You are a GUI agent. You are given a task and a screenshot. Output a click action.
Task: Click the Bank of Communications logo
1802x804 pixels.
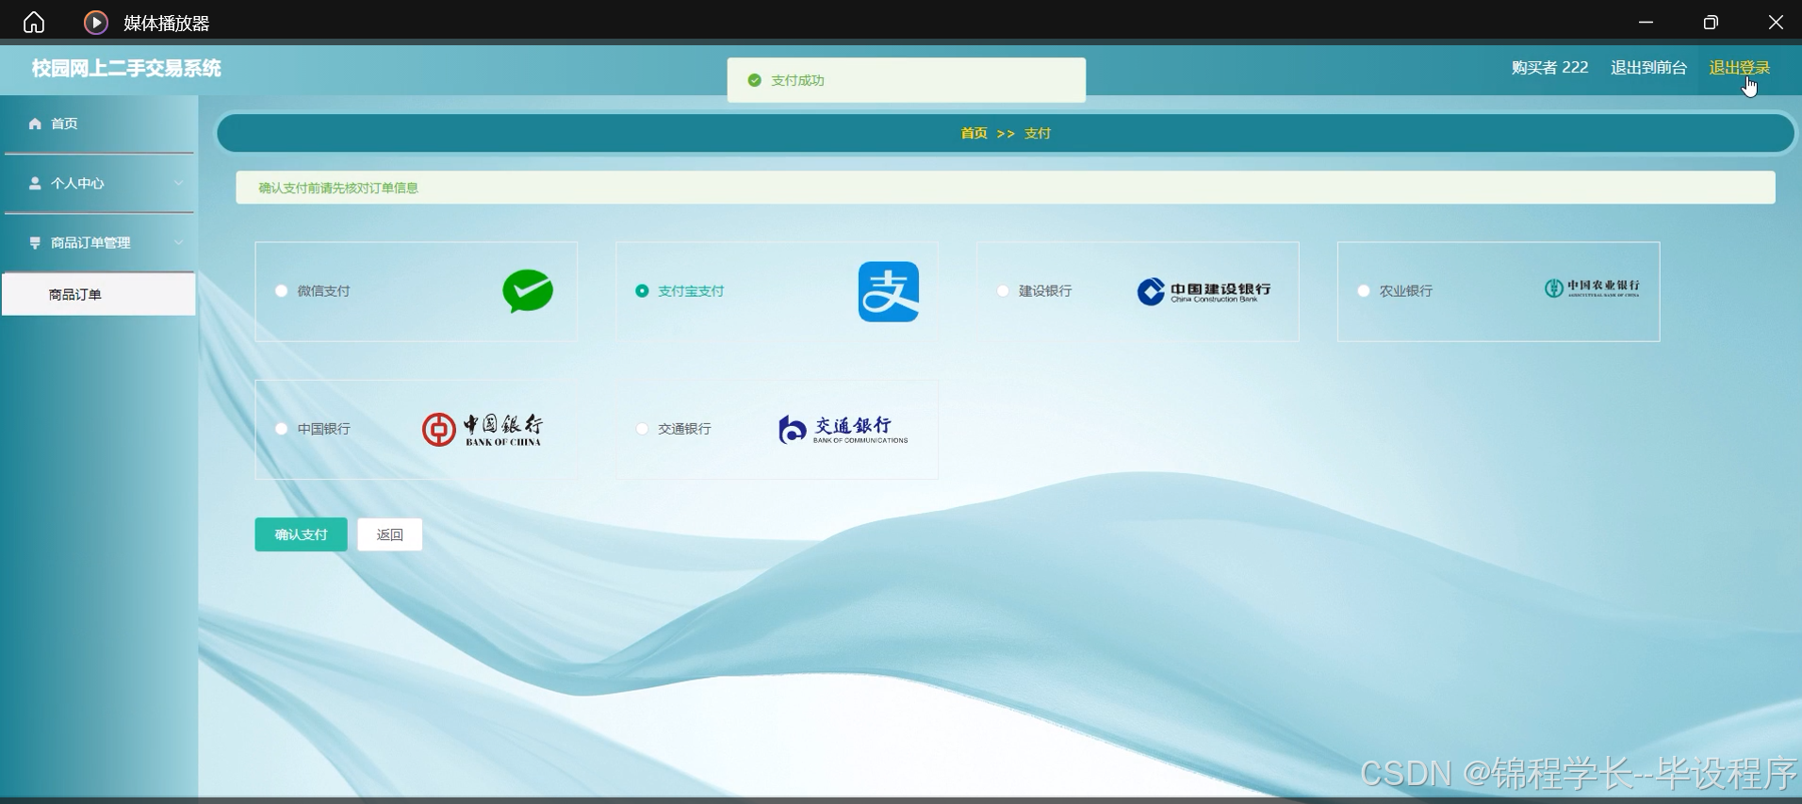(844, 429)
